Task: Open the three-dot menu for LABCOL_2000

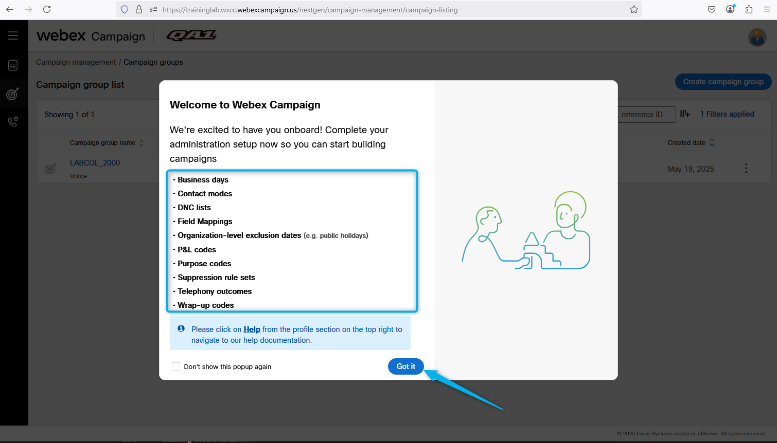Action: coord(746,169)
